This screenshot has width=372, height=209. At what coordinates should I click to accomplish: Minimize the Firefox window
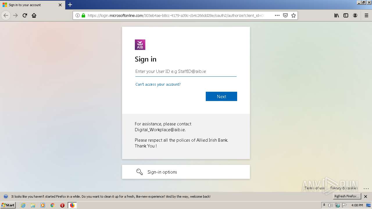point(359,2)
